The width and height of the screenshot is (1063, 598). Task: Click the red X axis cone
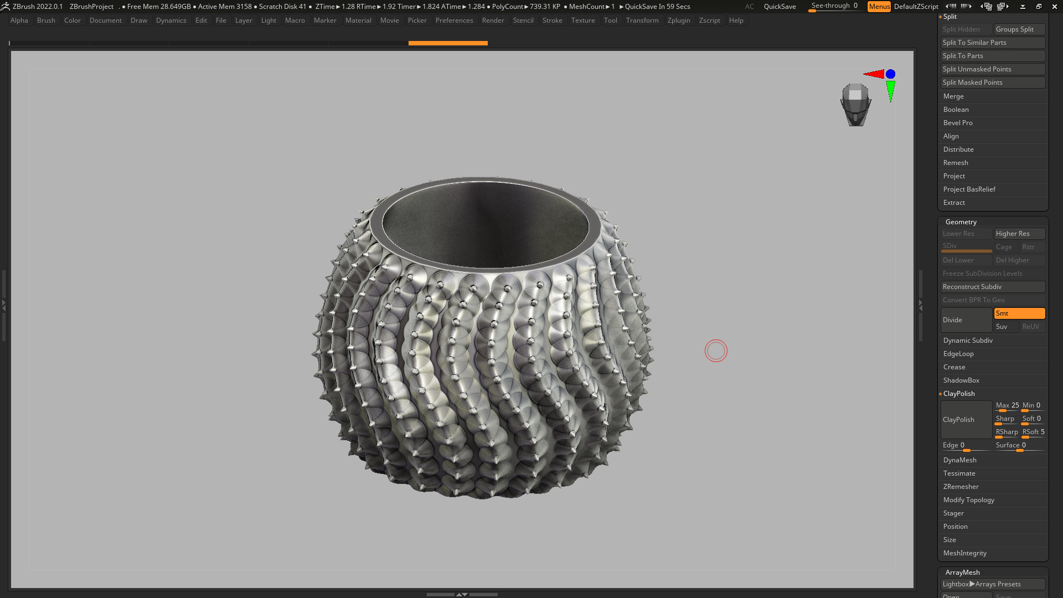(874, 74)
